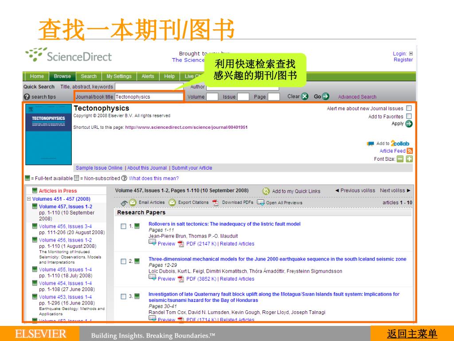Screen dimensions: 454x341
Task: Click the Email Articles envelope icon
Action: 133,202
